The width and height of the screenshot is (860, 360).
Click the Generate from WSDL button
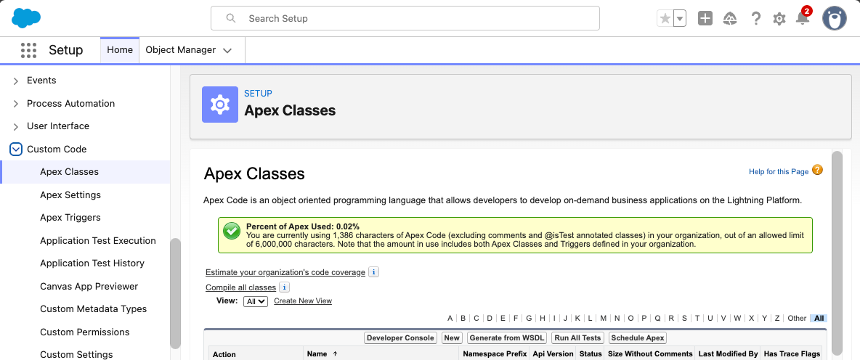[x=508, y=338]
